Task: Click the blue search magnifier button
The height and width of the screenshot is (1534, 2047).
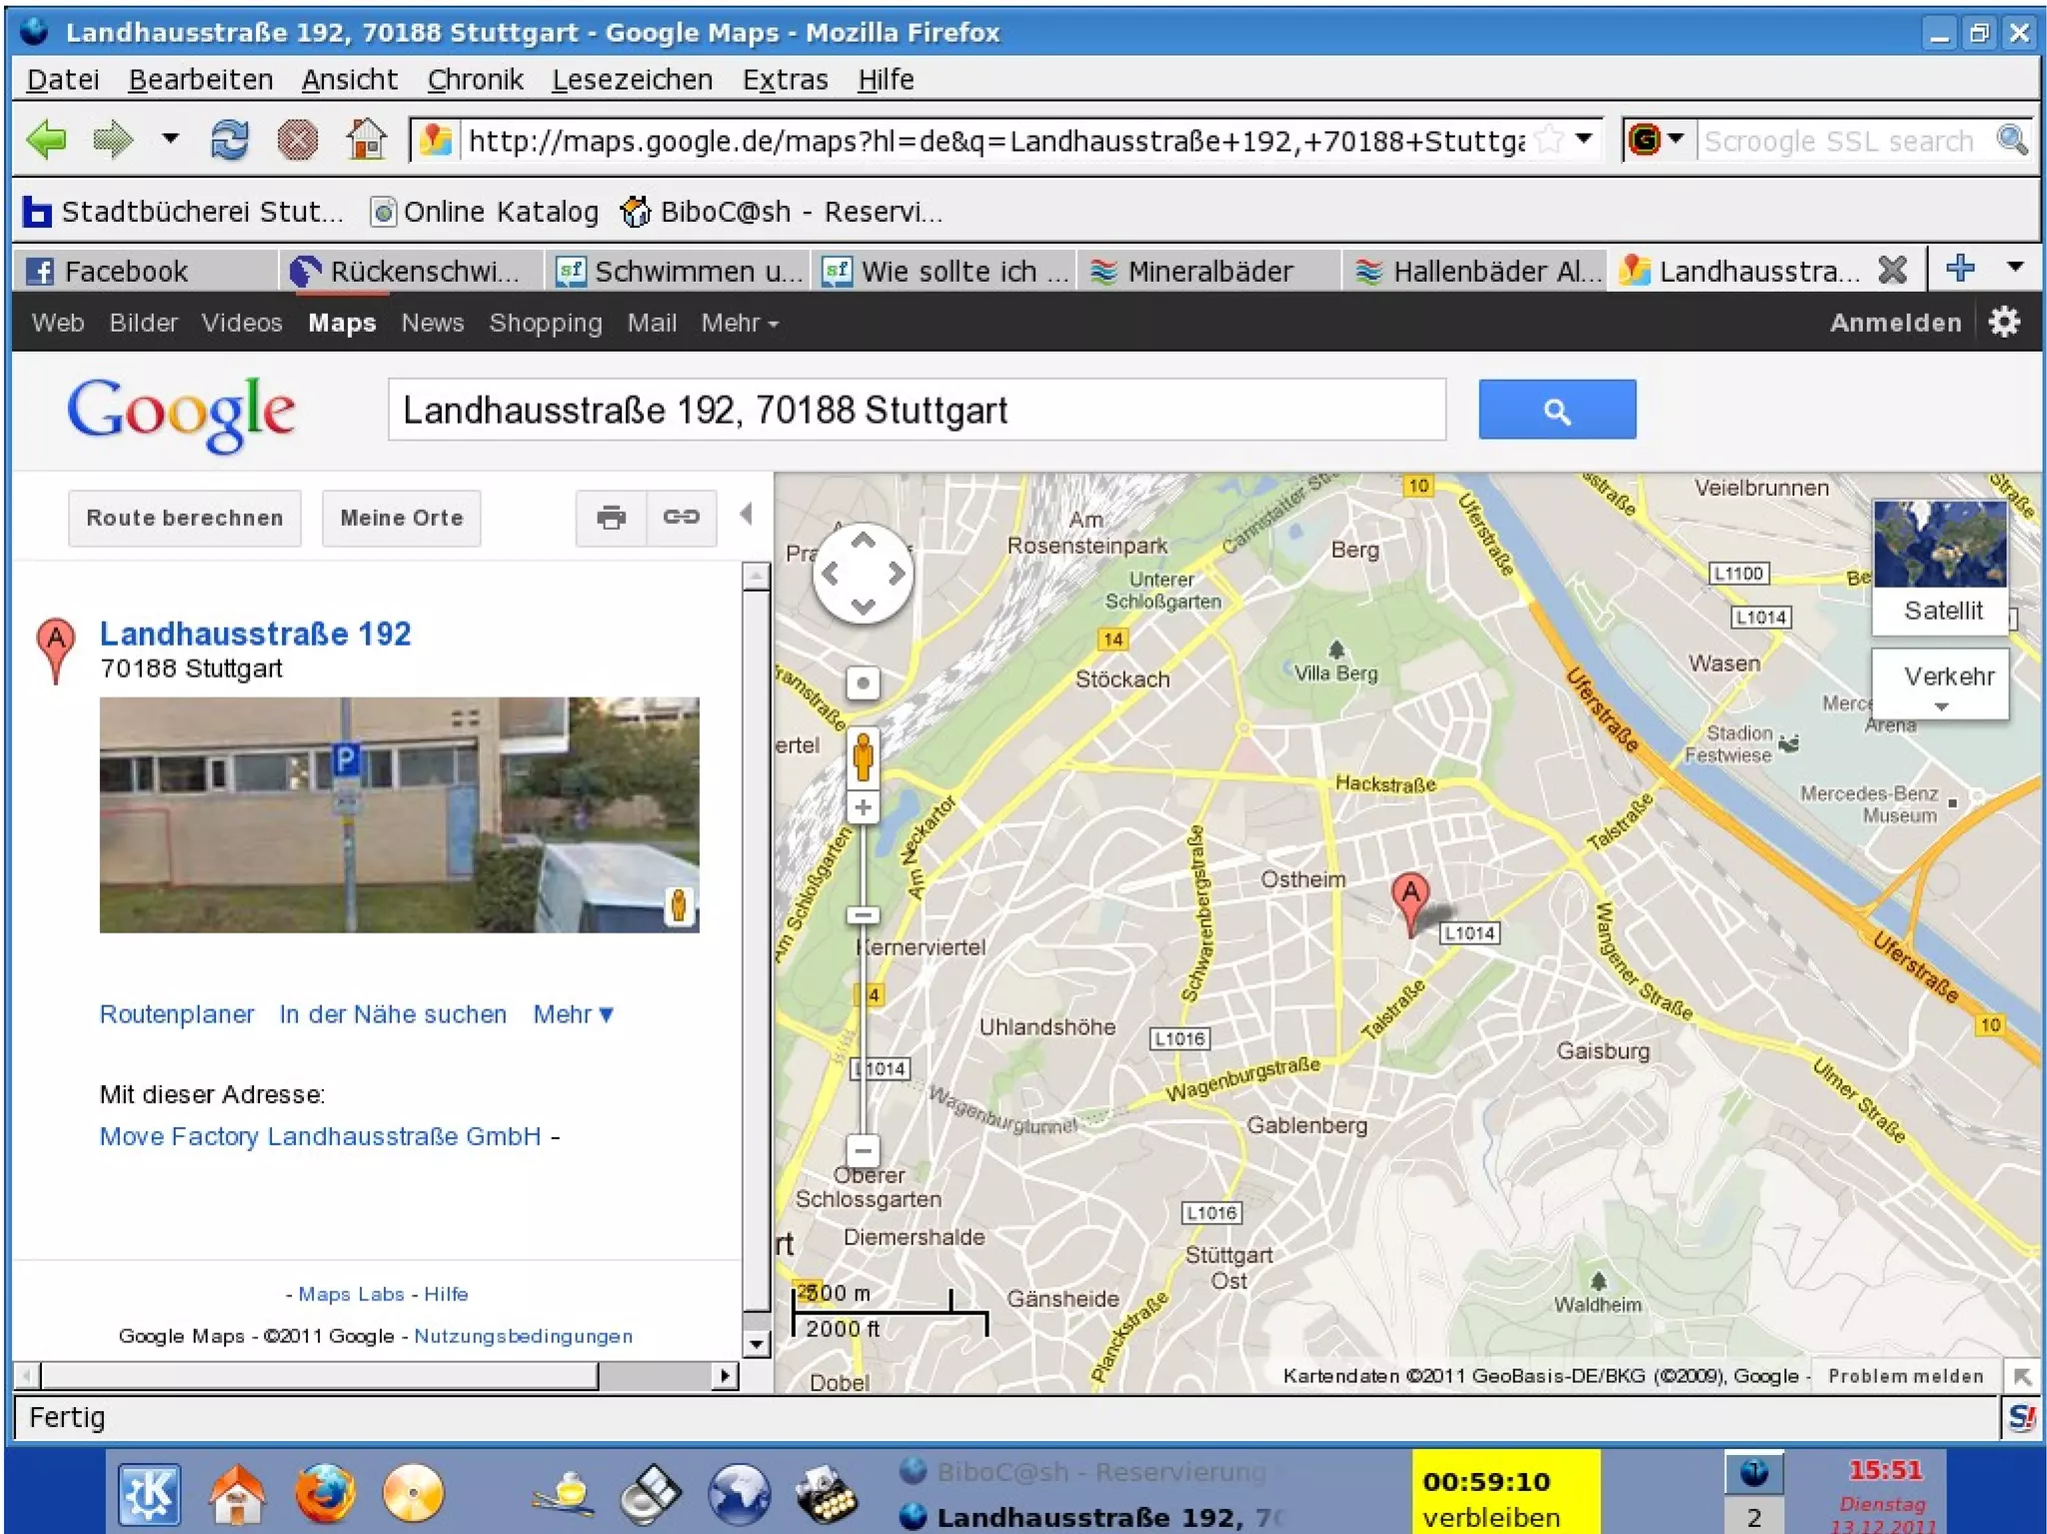Action: 1556,410
